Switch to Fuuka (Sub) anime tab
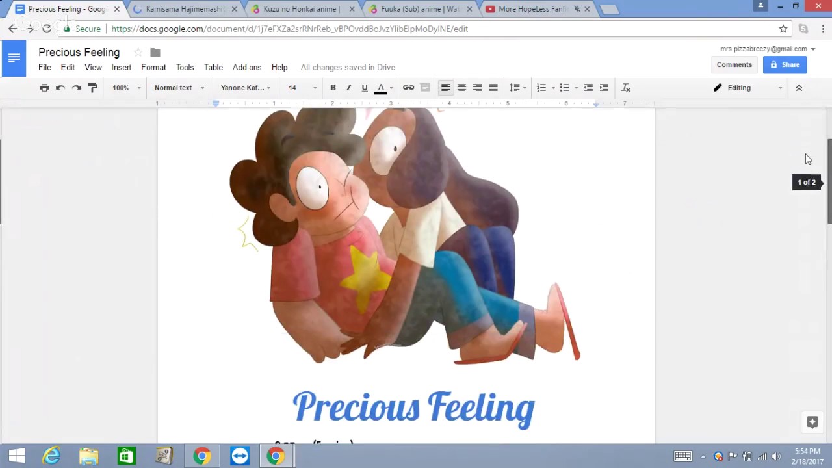This screenshot has width=832, height=468. (x=420, y=9)
